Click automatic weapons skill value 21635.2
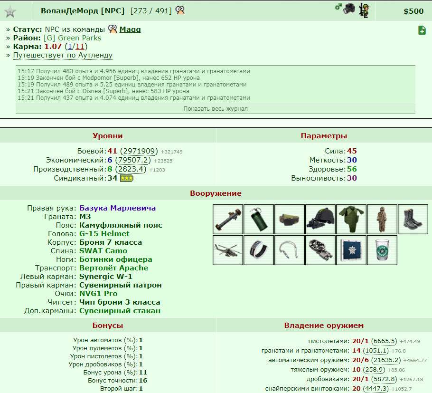The width and height of the screenshot is (432, 393). 386,360
